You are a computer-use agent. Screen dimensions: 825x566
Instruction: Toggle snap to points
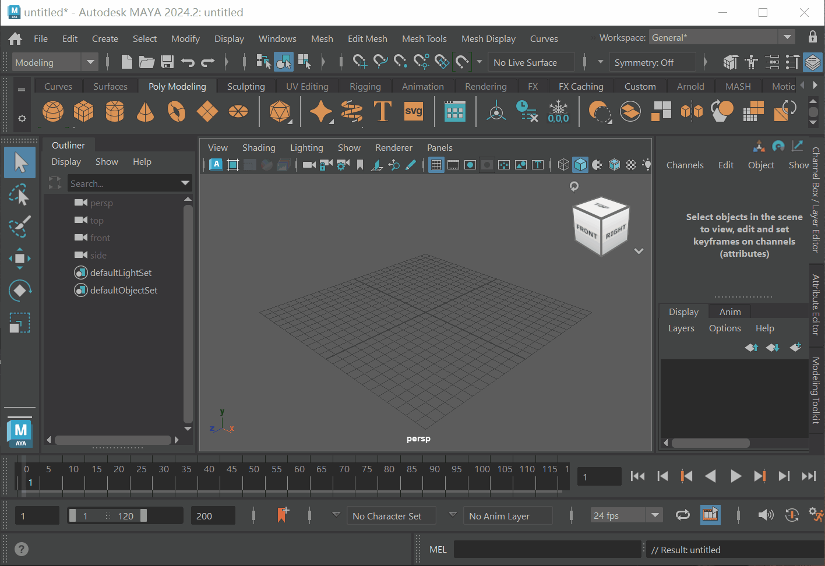click(x=401, y=61)
